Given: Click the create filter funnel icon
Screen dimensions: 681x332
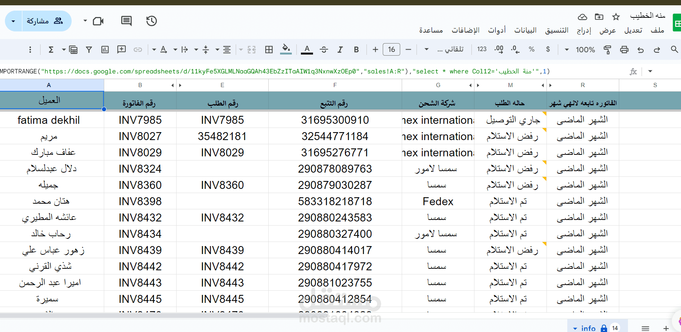Looking at the screenshot, I should point(89,50).
